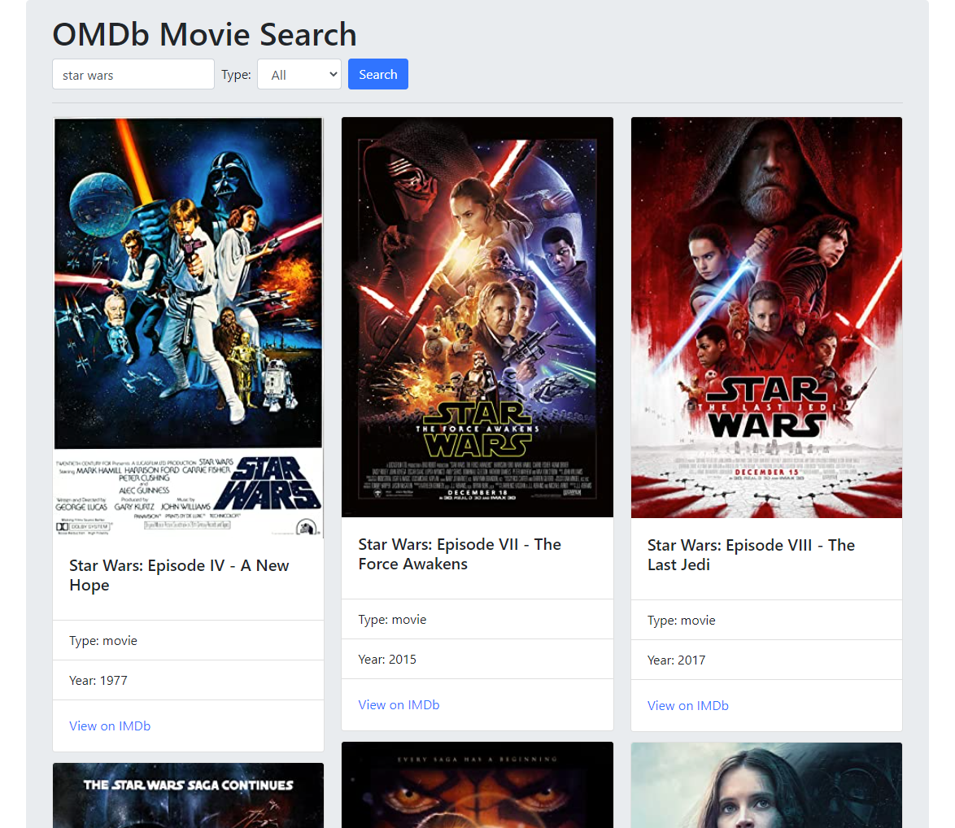Open the bottom-right poster showing a woman's face
This screenshot has width=955, height=828.
coord(766,786)
